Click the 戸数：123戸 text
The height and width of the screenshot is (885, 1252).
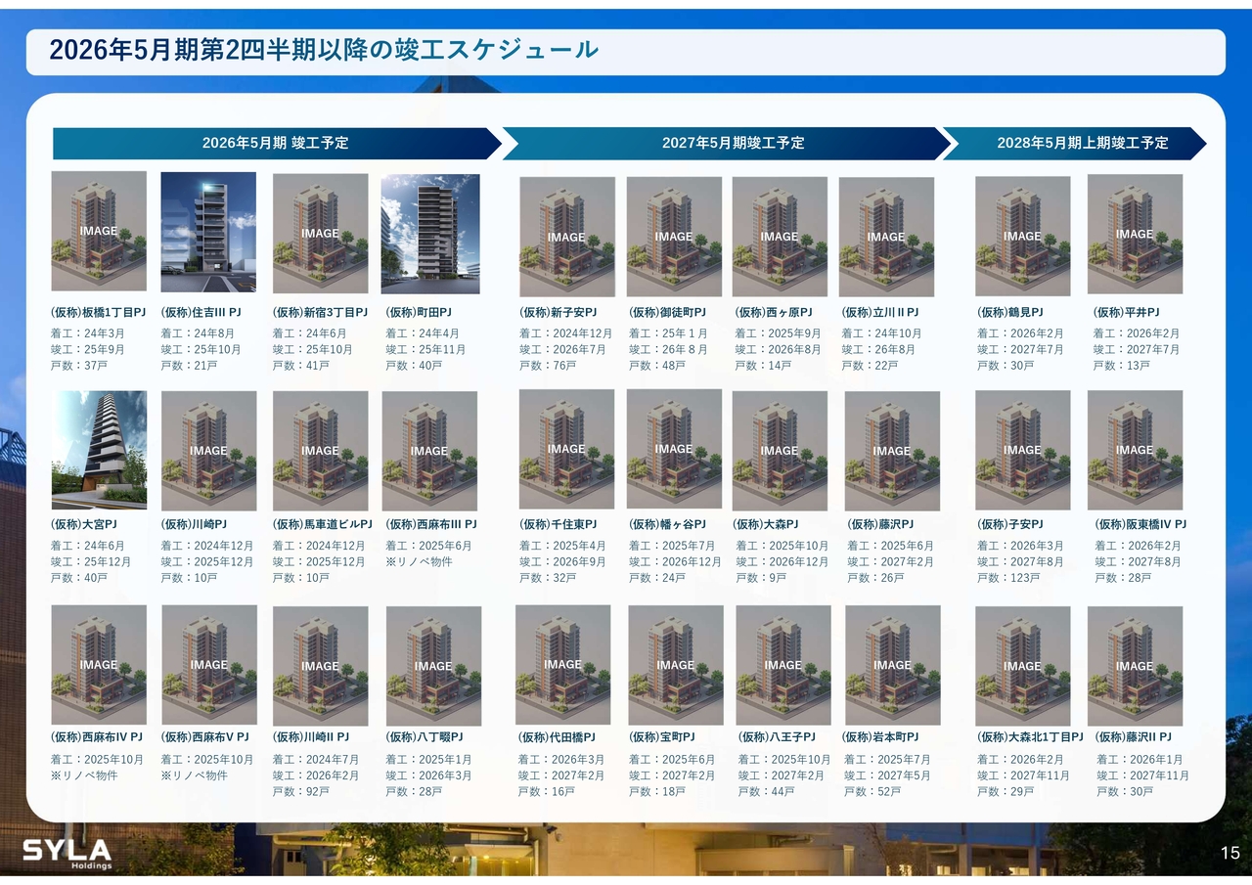coord(1008,578)
